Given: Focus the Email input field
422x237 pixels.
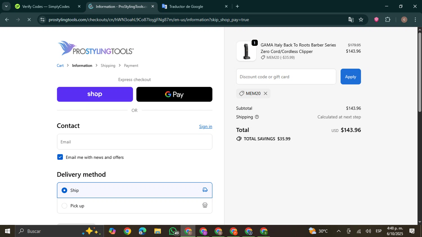Looking at the screenshot, I should [134, 142].
